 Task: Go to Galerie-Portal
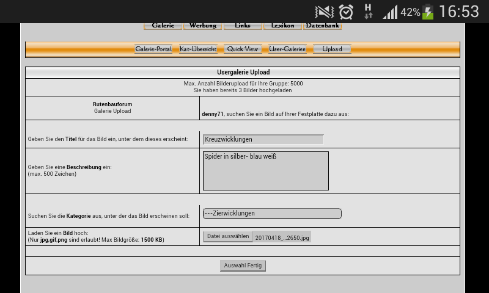pos(153,49)
